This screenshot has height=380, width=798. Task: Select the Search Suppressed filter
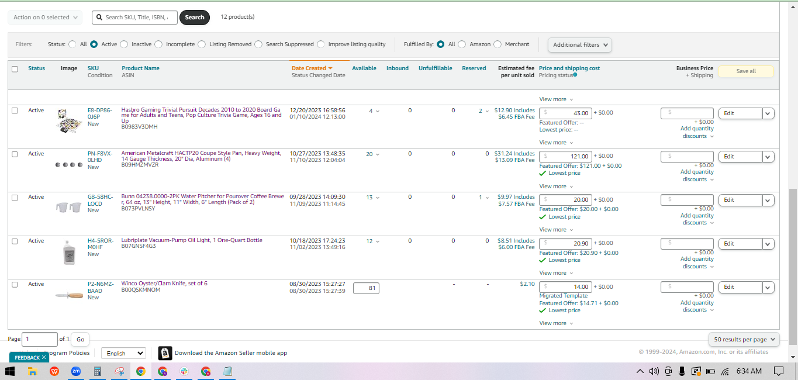258,44
